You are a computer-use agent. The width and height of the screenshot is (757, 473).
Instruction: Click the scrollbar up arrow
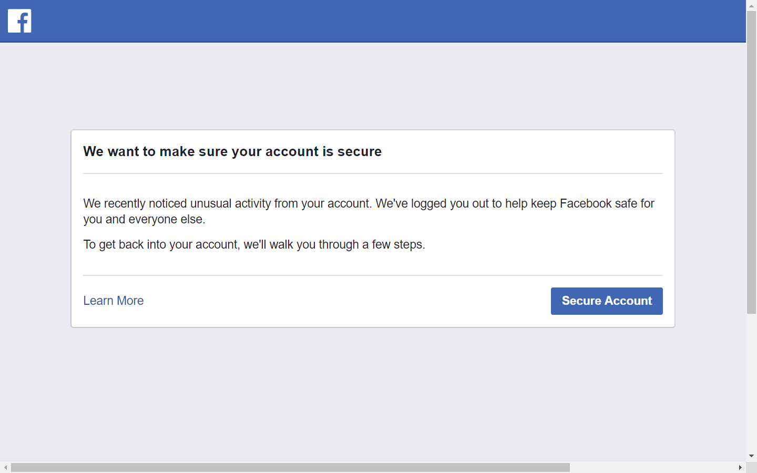tap(752, 5)
